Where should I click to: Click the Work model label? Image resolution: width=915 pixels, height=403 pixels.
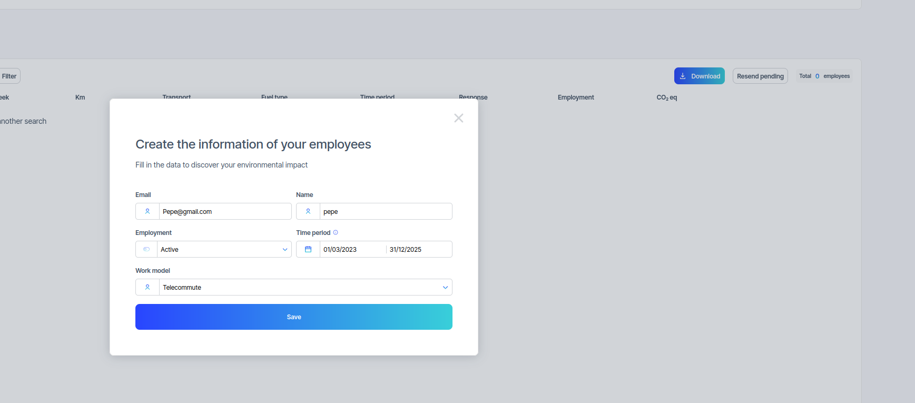click(x=153, y=270)
